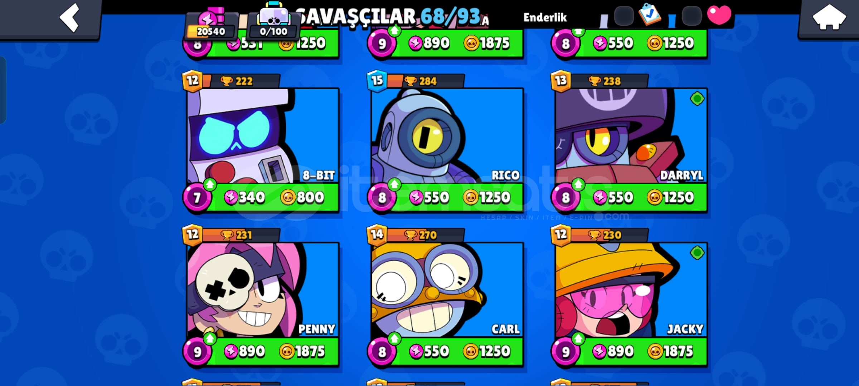This screenshot has width=859, height=386.
Task: Click the green gear dot on Jacky
Action: click(x=697, y=253)
